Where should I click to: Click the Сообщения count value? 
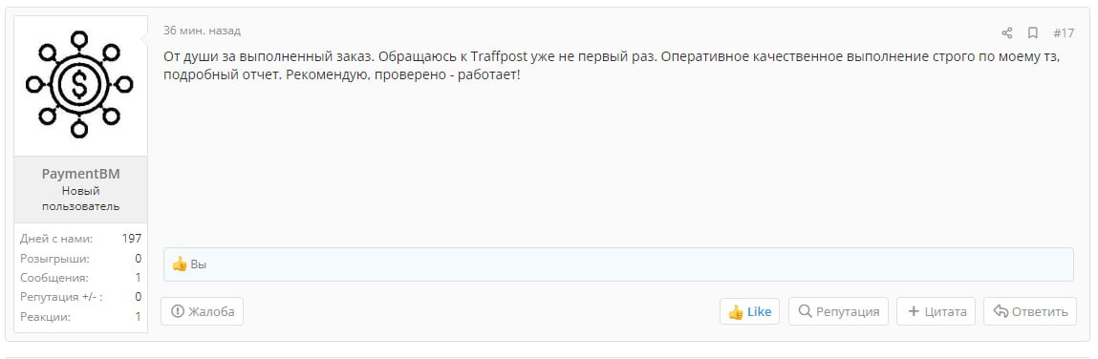coord(139,278)
